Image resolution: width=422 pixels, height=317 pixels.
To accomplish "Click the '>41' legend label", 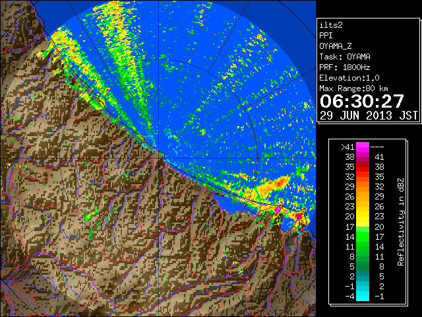I will click(x=347, y=147).
